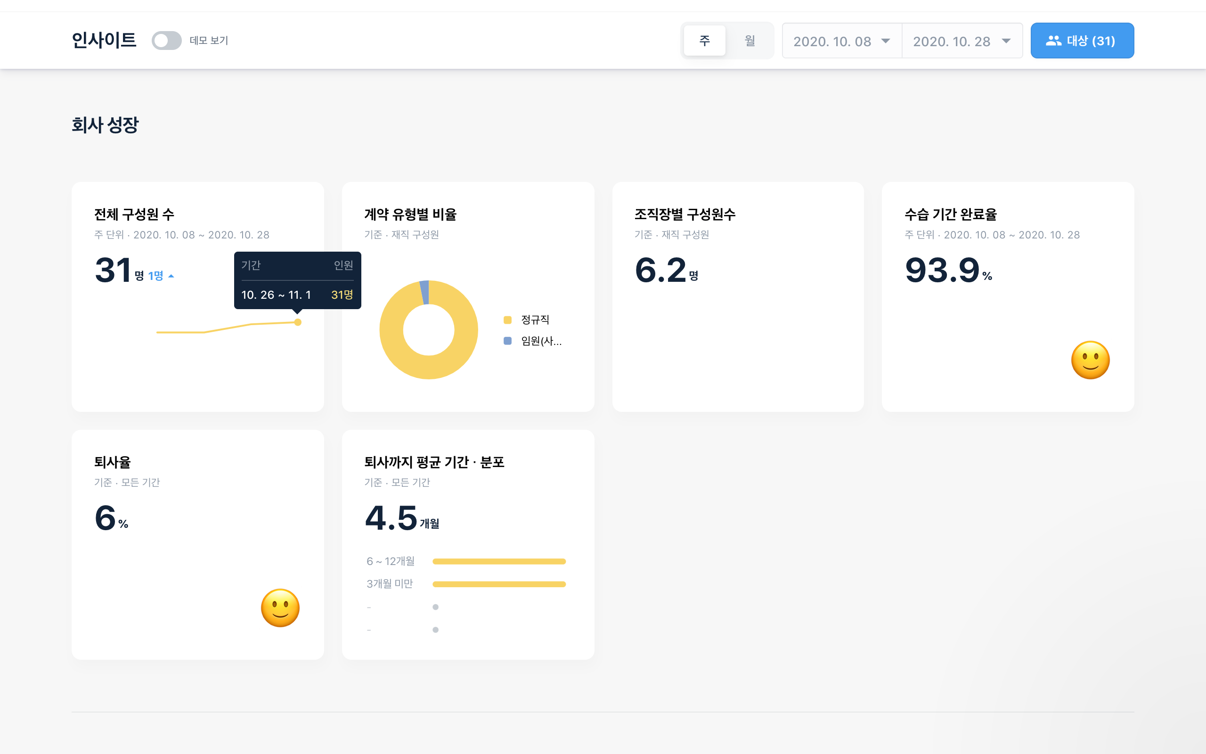This screenshot has height=754, width=1206.
Task: Click the blue up-arrow next to 1명
Action: pyautogui.click(x=171, y=276)
